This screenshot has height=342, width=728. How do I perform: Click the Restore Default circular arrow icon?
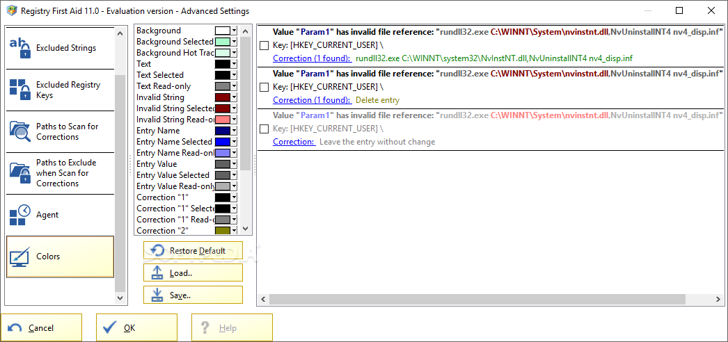click(157, 251)
